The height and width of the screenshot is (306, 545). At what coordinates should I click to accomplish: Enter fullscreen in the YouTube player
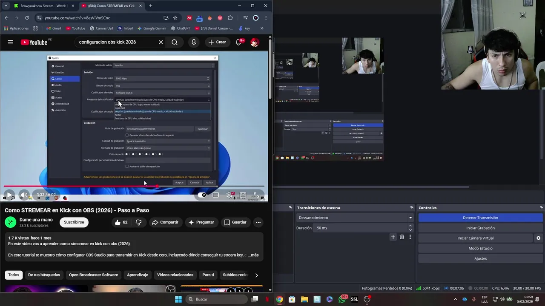[x=256, y=195]
